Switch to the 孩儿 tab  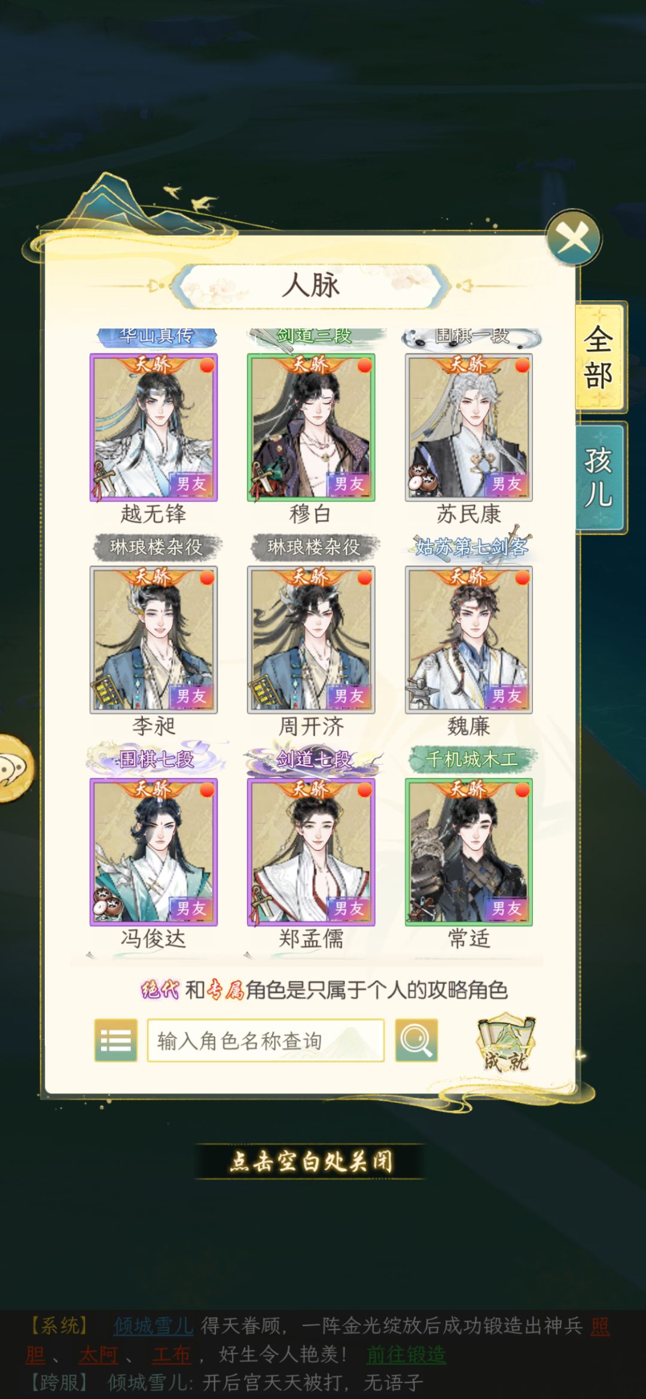[599, 477]
